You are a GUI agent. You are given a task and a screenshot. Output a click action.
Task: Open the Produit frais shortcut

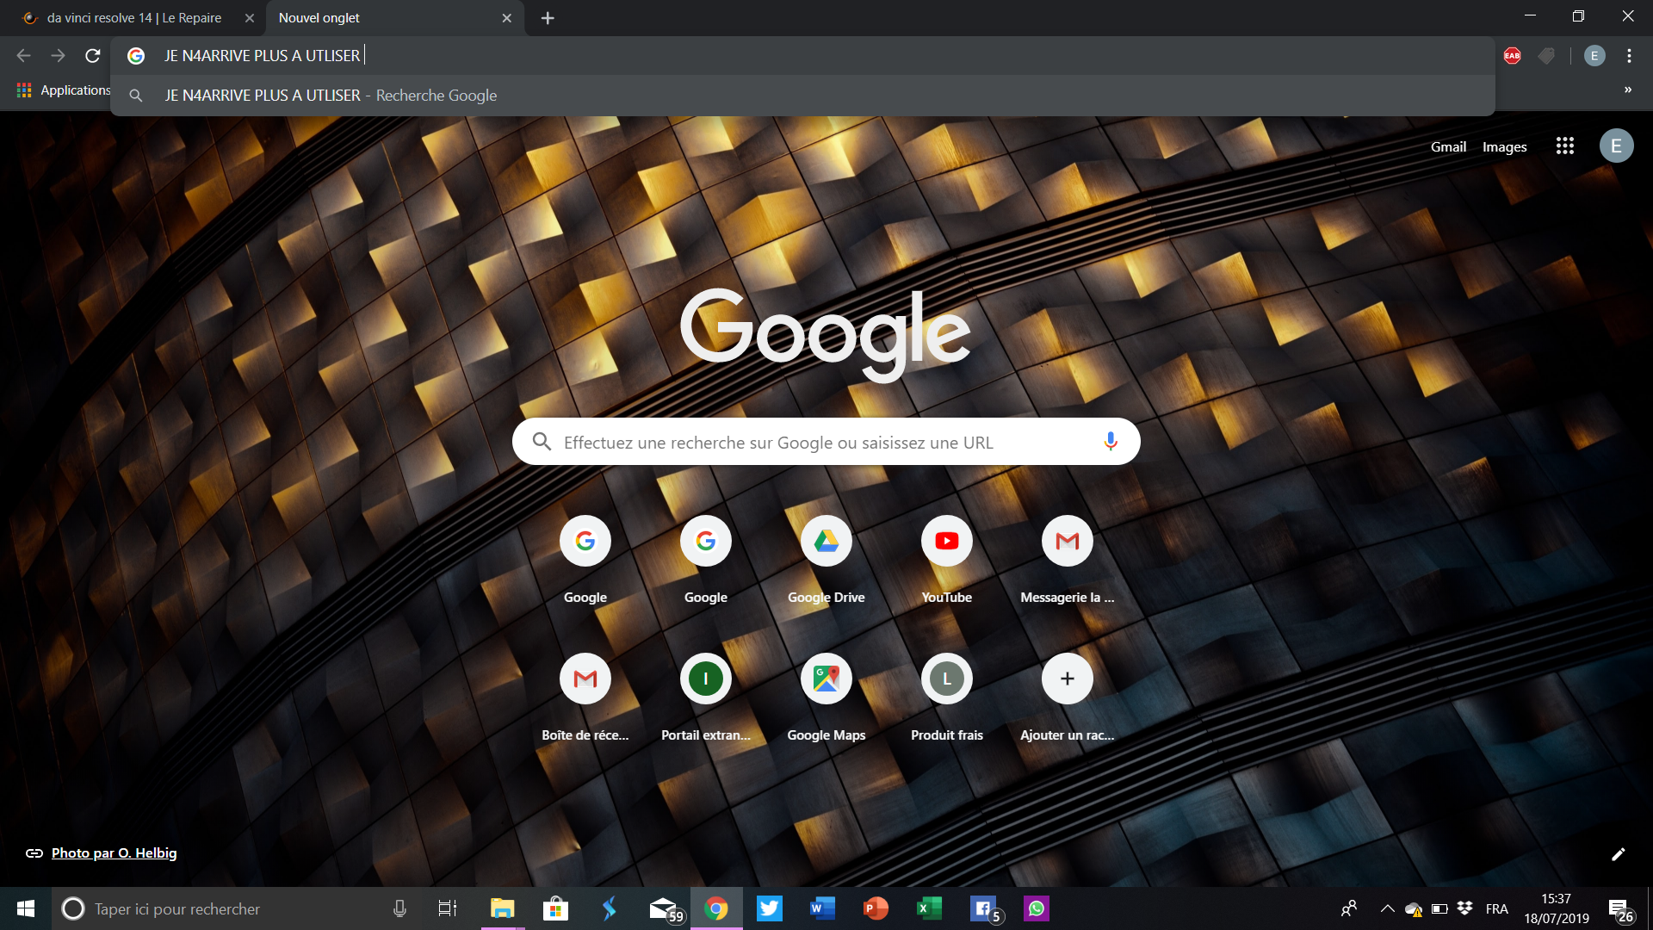pyautogui.click(x=947, y=697)
